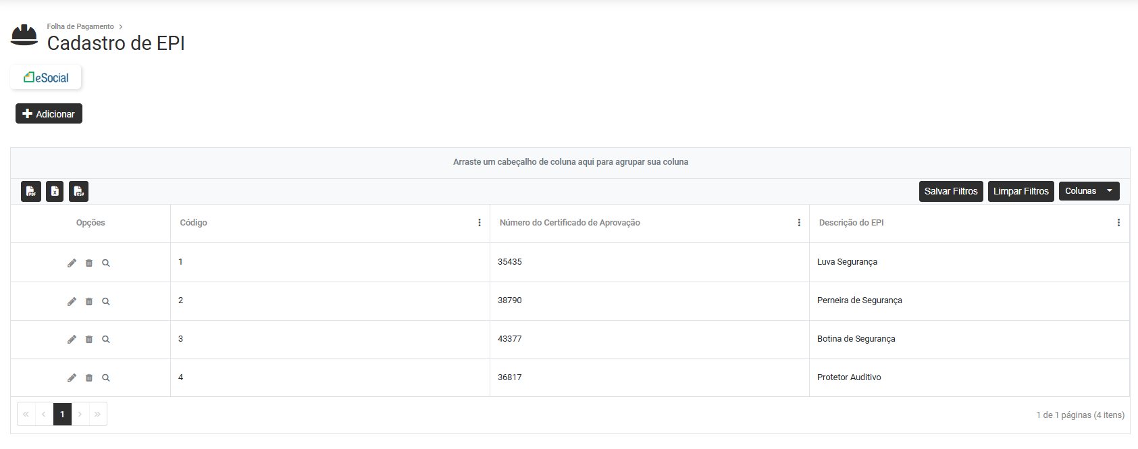
Task: Click the Adicionar button
Action: click(49, 114)
